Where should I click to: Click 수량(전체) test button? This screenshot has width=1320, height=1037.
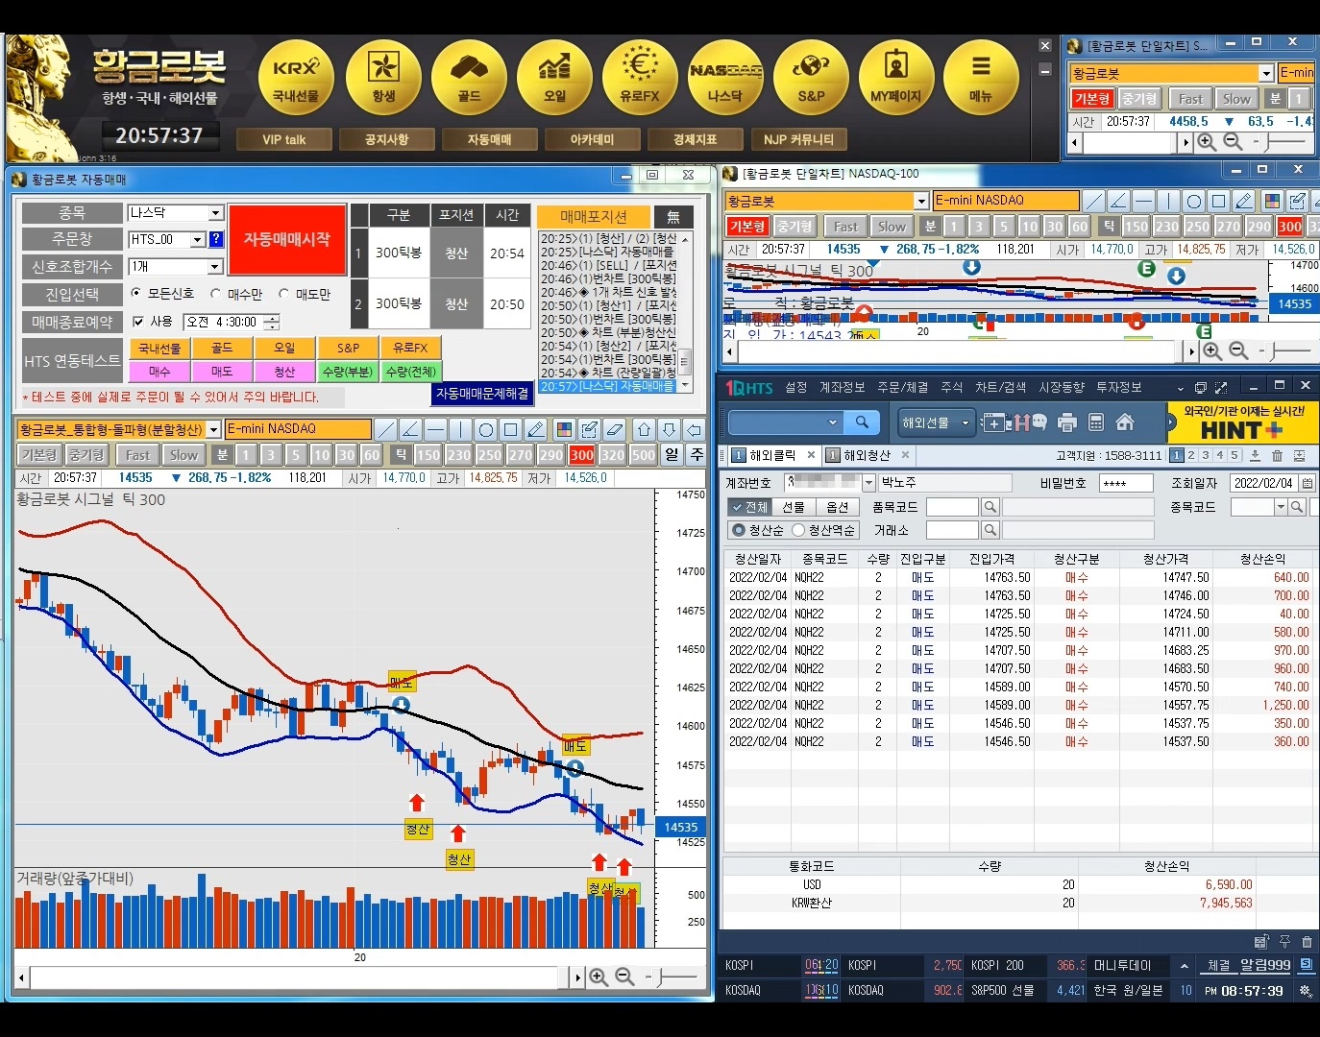(x=410, y=372)
